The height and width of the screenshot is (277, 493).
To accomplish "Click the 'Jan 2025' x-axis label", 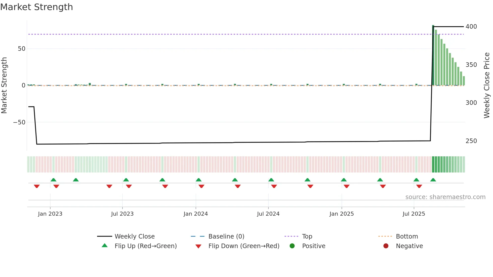I will coord(342,214).
